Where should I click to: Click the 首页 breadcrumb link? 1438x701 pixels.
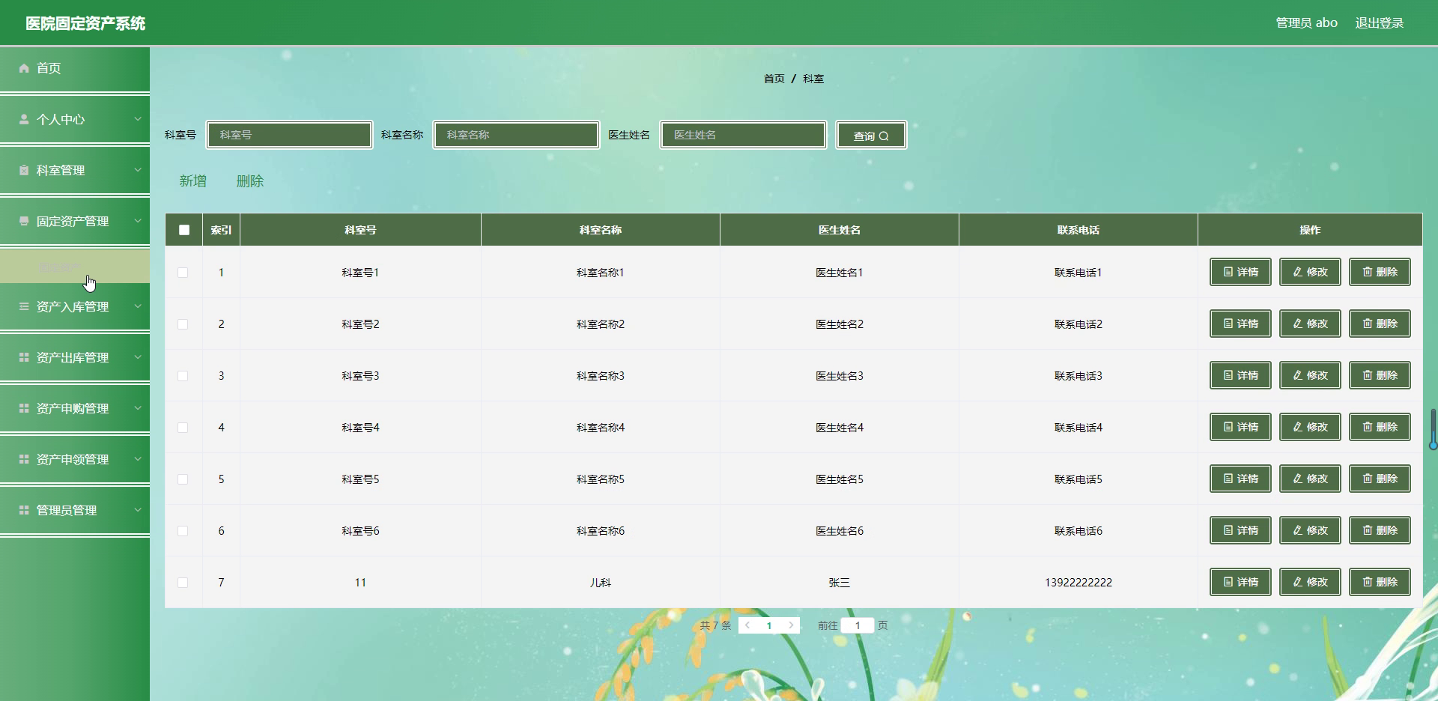coord(774,79)
